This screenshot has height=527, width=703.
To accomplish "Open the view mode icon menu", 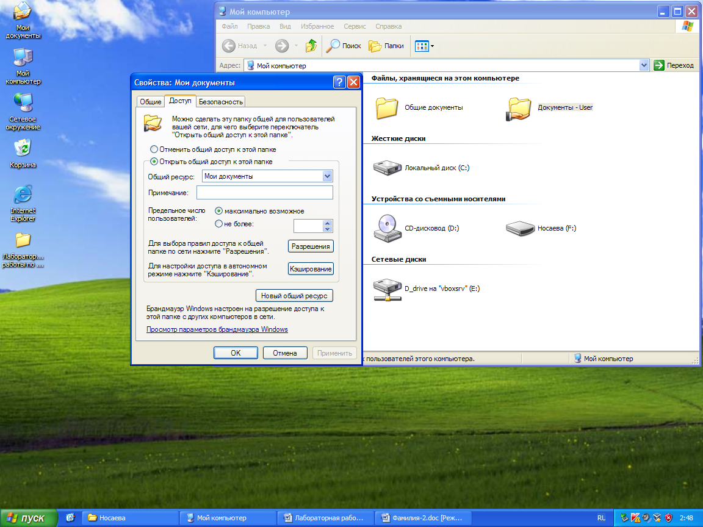I will pos(424,46).
